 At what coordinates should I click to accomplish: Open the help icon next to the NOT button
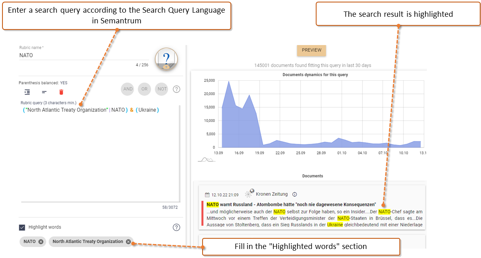[176, 89]
